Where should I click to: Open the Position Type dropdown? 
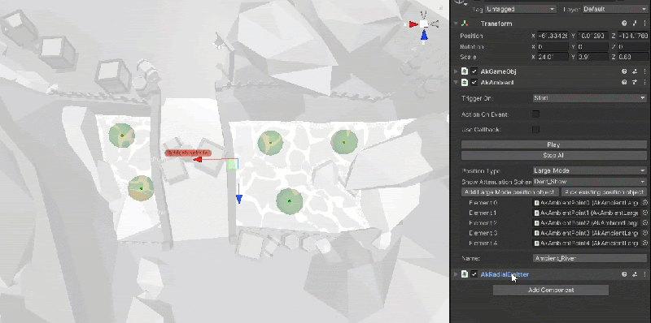[x=589, y=170]
